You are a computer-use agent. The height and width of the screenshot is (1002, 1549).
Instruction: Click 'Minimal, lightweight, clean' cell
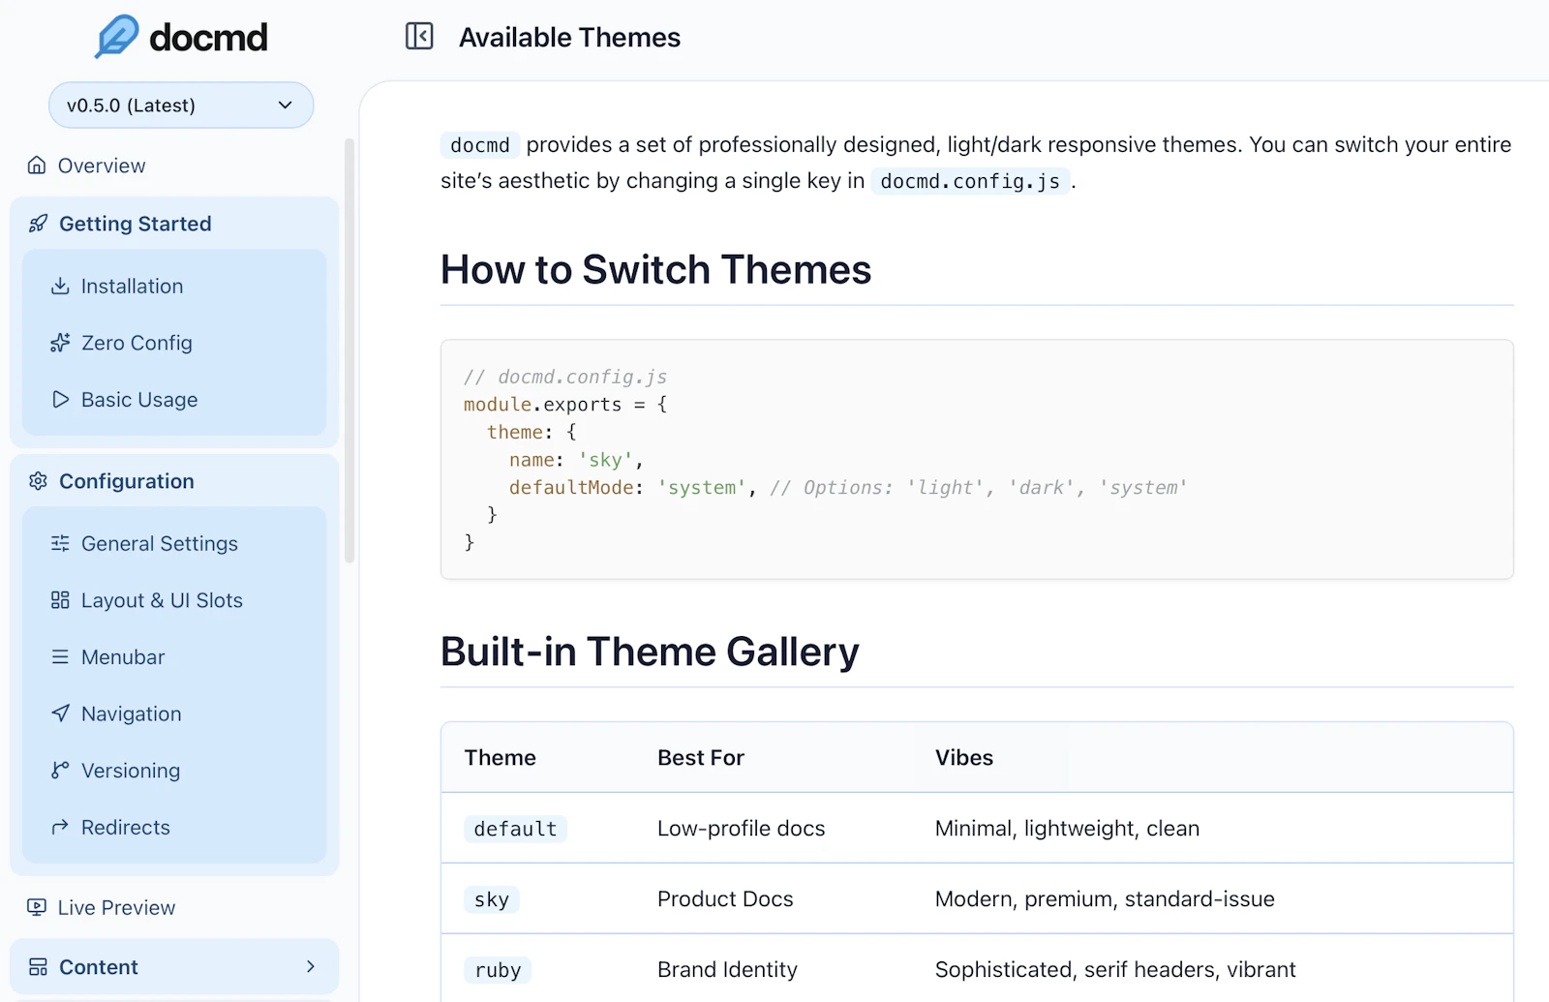(1067, 828)
